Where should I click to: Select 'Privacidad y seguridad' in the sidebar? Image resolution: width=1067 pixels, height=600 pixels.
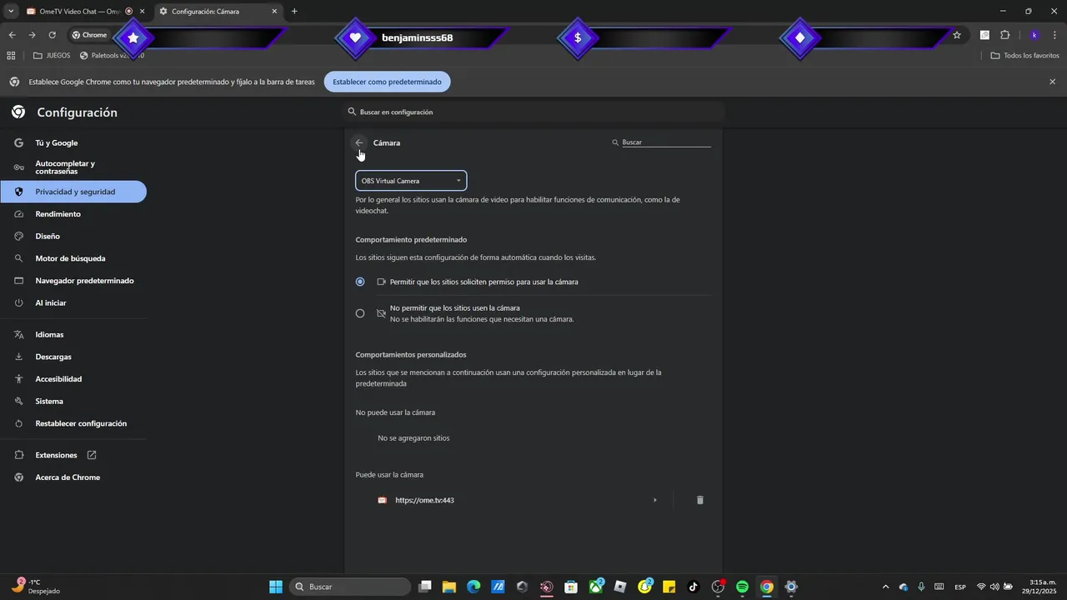[x=73, y=192]
